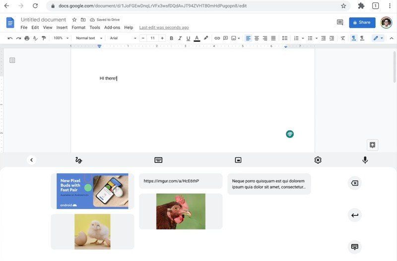Open the Normal text style dropdown

(x=89, y=38)
